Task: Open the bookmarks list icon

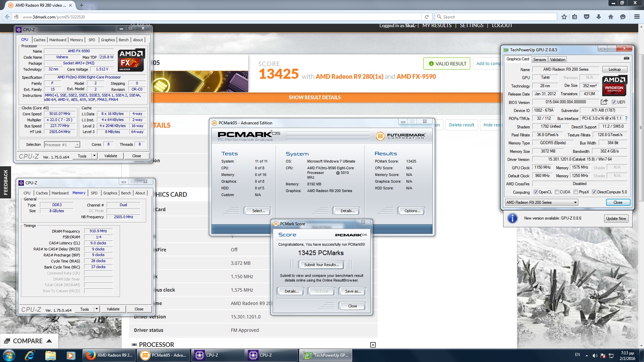Action: point(575,17)
